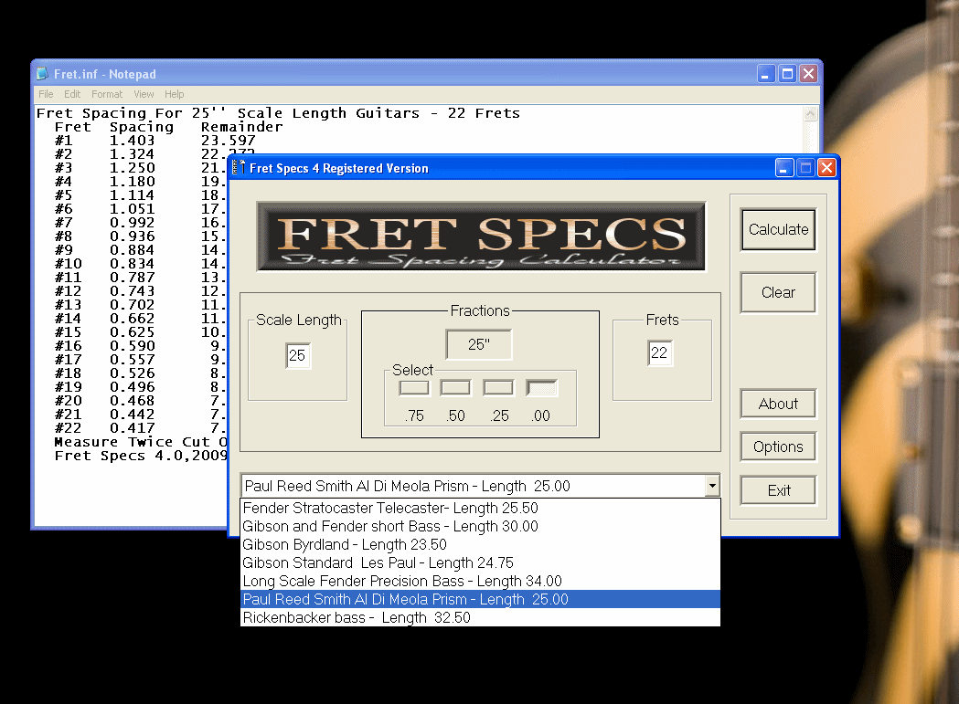Select the .50 fraction toggle
This screenshot has height=704, width=959.
455,388
